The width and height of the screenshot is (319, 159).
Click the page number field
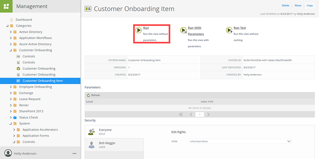point(200,114)
